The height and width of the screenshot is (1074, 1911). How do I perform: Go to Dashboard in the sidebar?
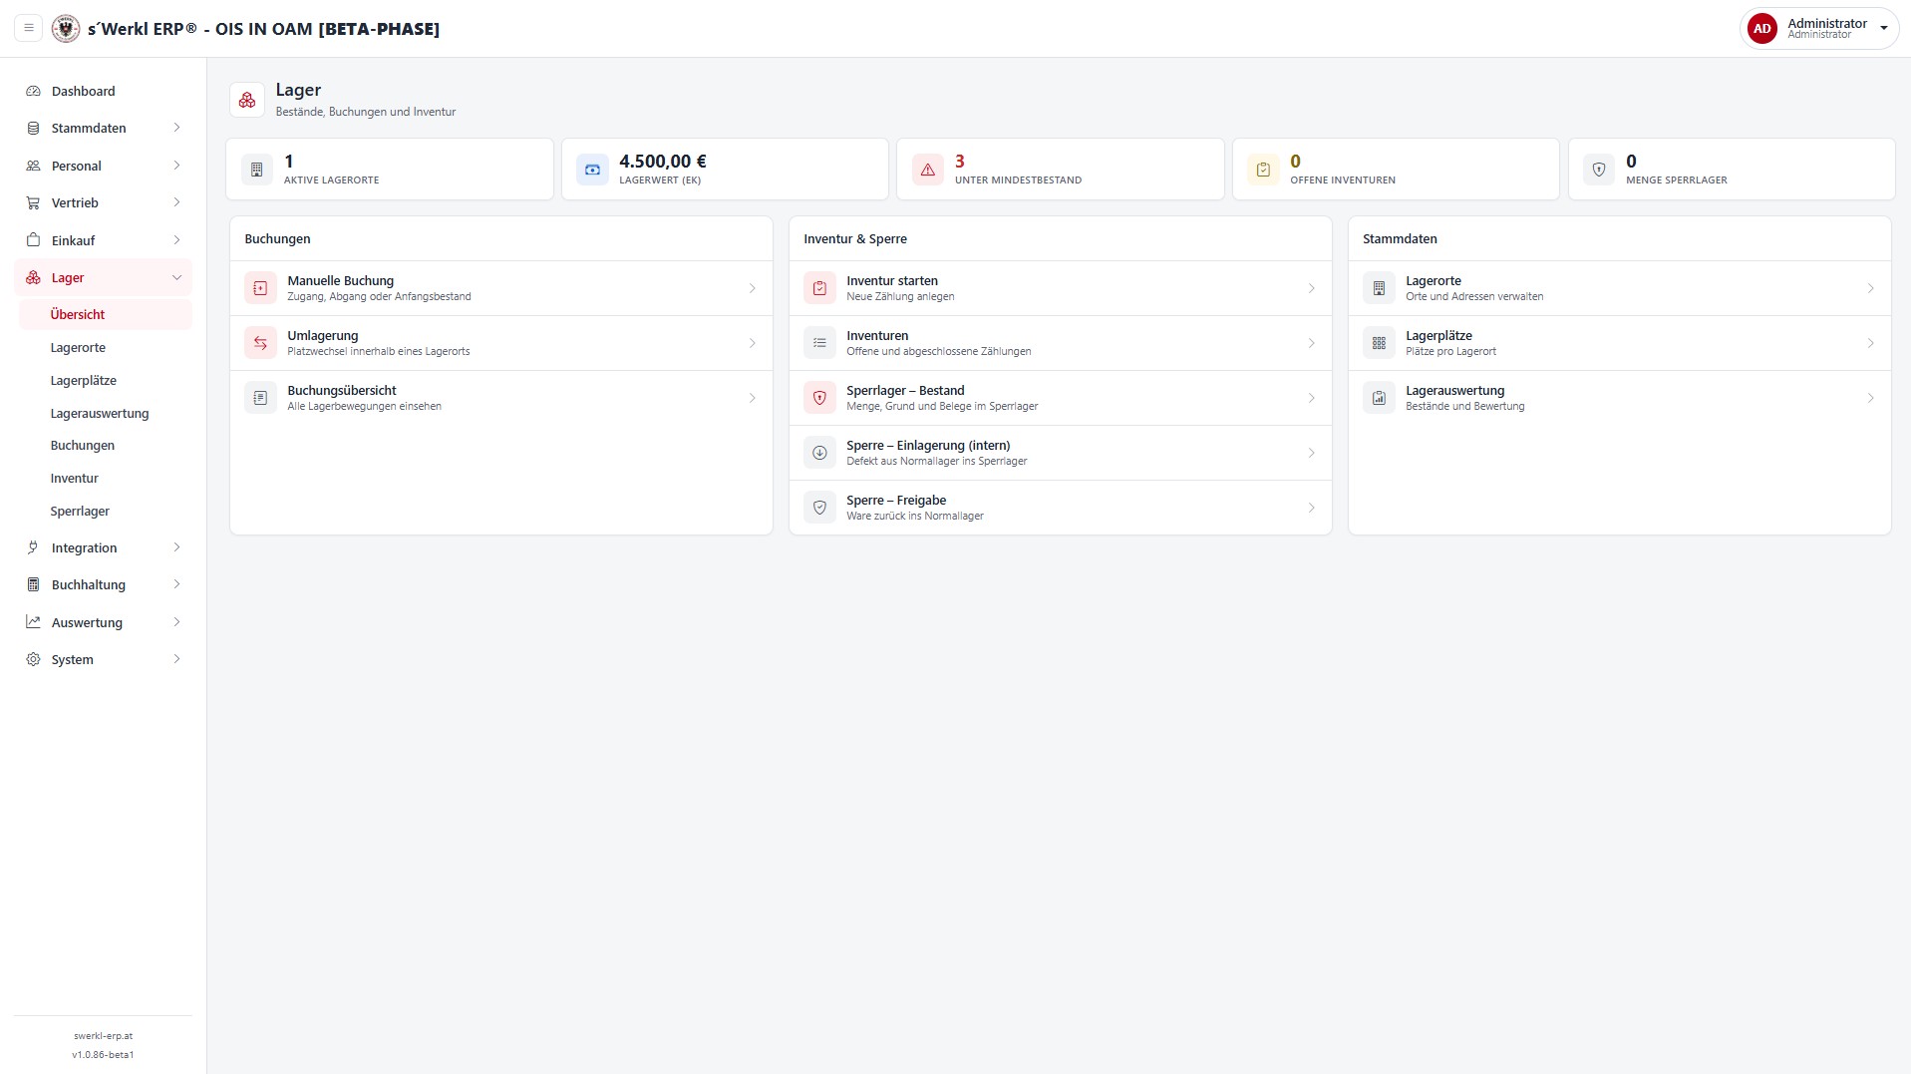tap(103, 91)
